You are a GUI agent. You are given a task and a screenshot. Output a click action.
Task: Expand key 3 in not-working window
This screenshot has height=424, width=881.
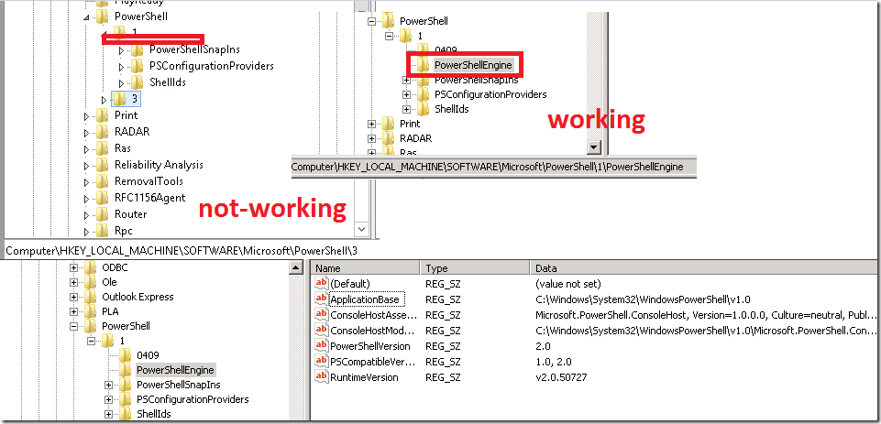tap(104, 100)
